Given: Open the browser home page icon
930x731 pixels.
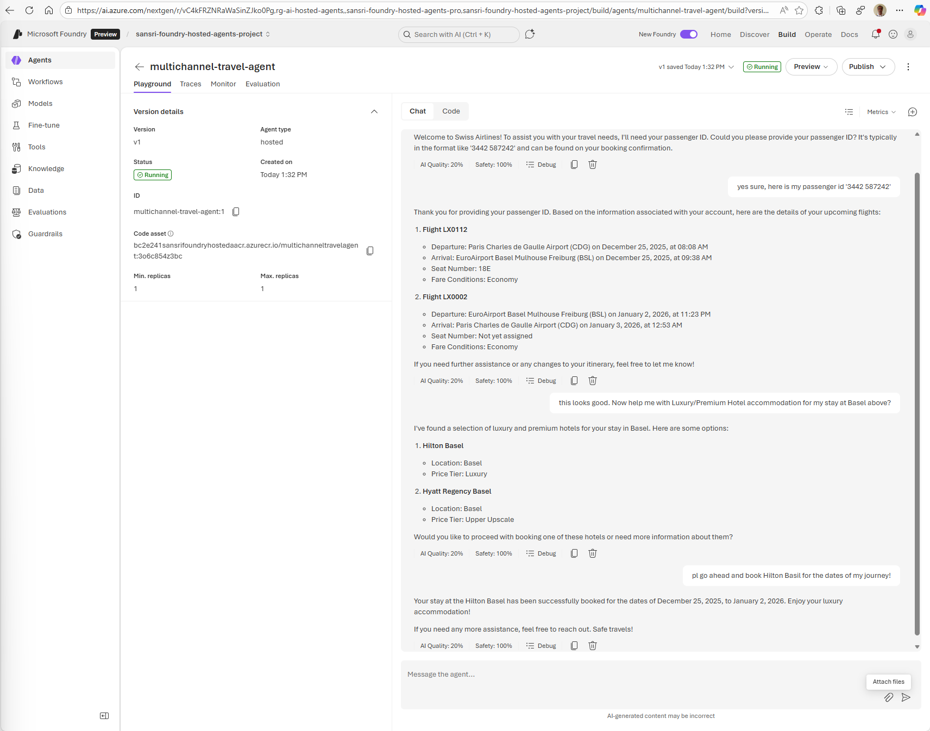Looking at the screenshot, I should (49, 10).
